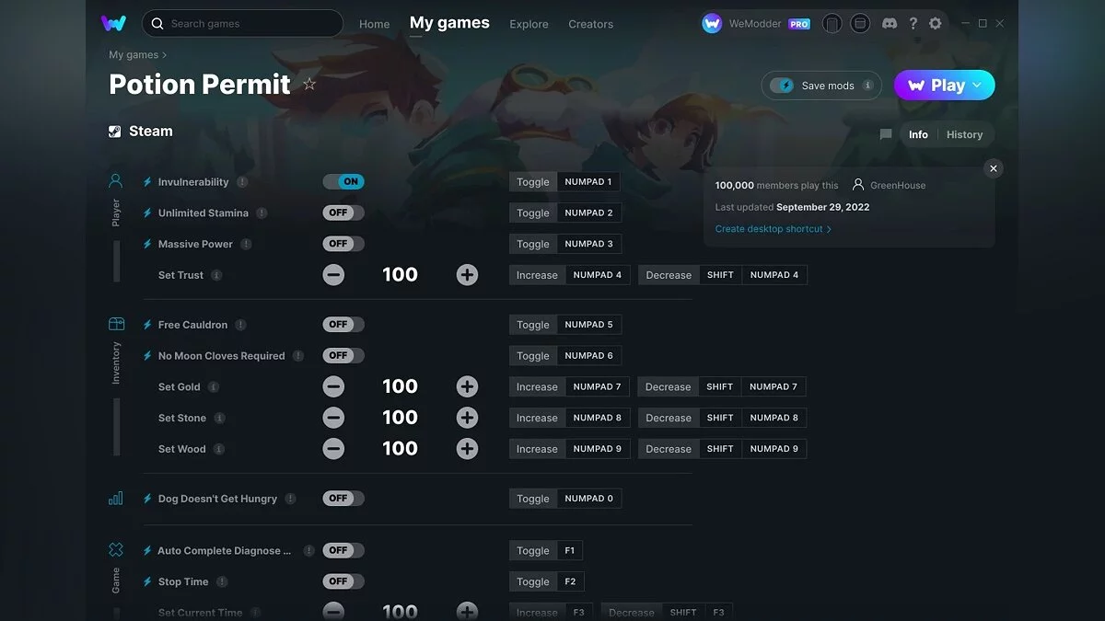Viewport: 1105px width, 621px height.
Task: Increase Set Gold with plus button
Action: (467, 386)
